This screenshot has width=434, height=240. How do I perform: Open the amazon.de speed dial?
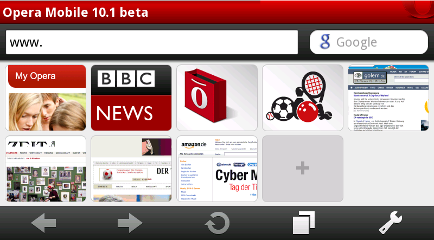[x=217, y=168]
